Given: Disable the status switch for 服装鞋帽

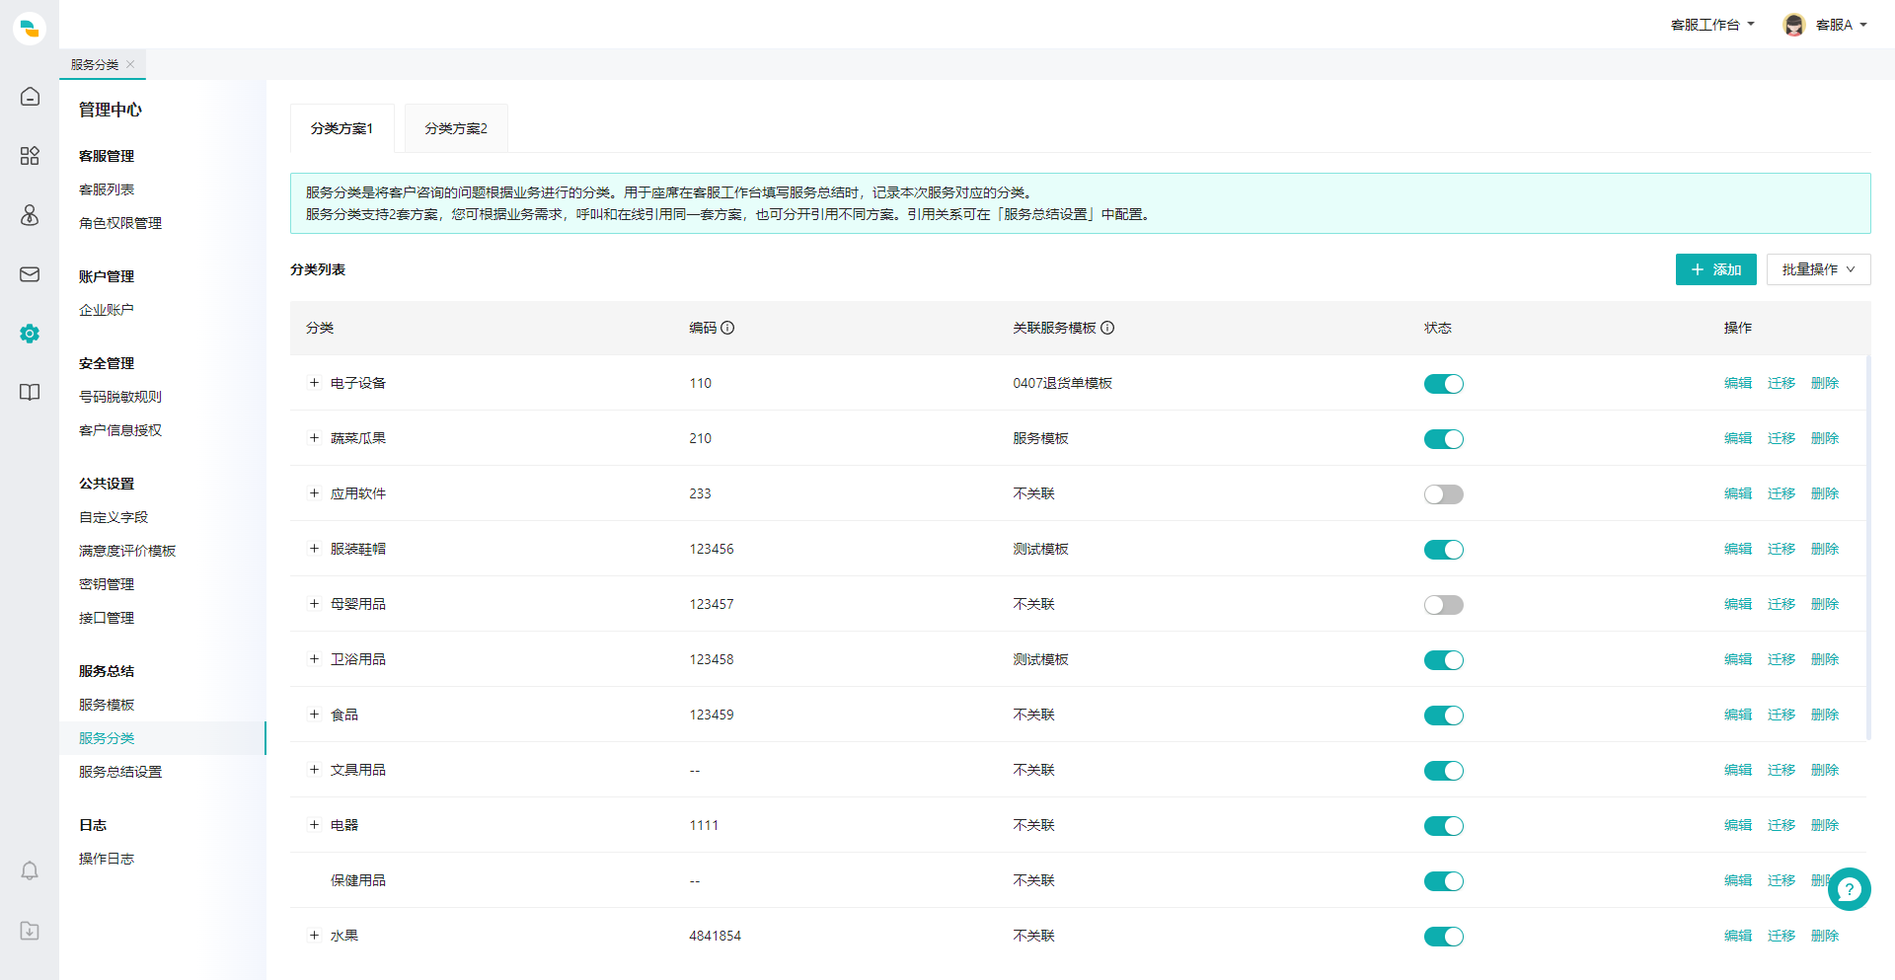Looking at the screenshot, I should [x=1443, y=550].
